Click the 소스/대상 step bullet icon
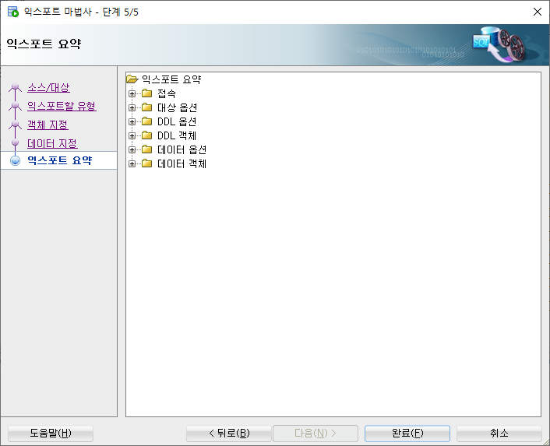 (x=15, y=86)
